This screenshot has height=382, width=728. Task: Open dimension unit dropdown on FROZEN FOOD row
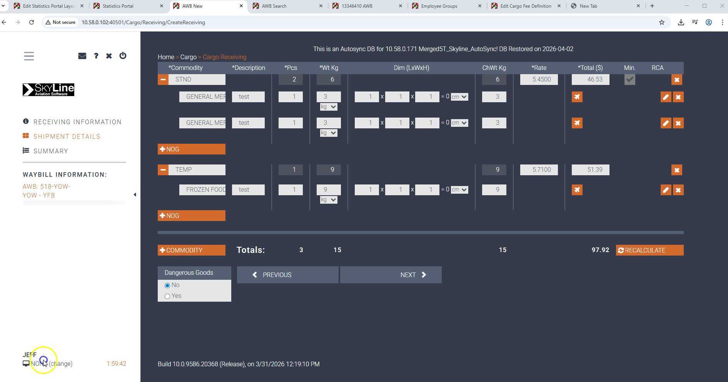[x=459, y=190]
